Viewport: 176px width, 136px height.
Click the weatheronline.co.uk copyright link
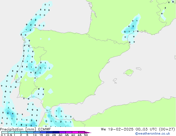point(152,134)
